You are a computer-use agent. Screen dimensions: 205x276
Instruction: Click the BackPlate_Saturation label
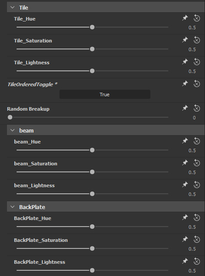pyautogui.click(x=41, y=240)
